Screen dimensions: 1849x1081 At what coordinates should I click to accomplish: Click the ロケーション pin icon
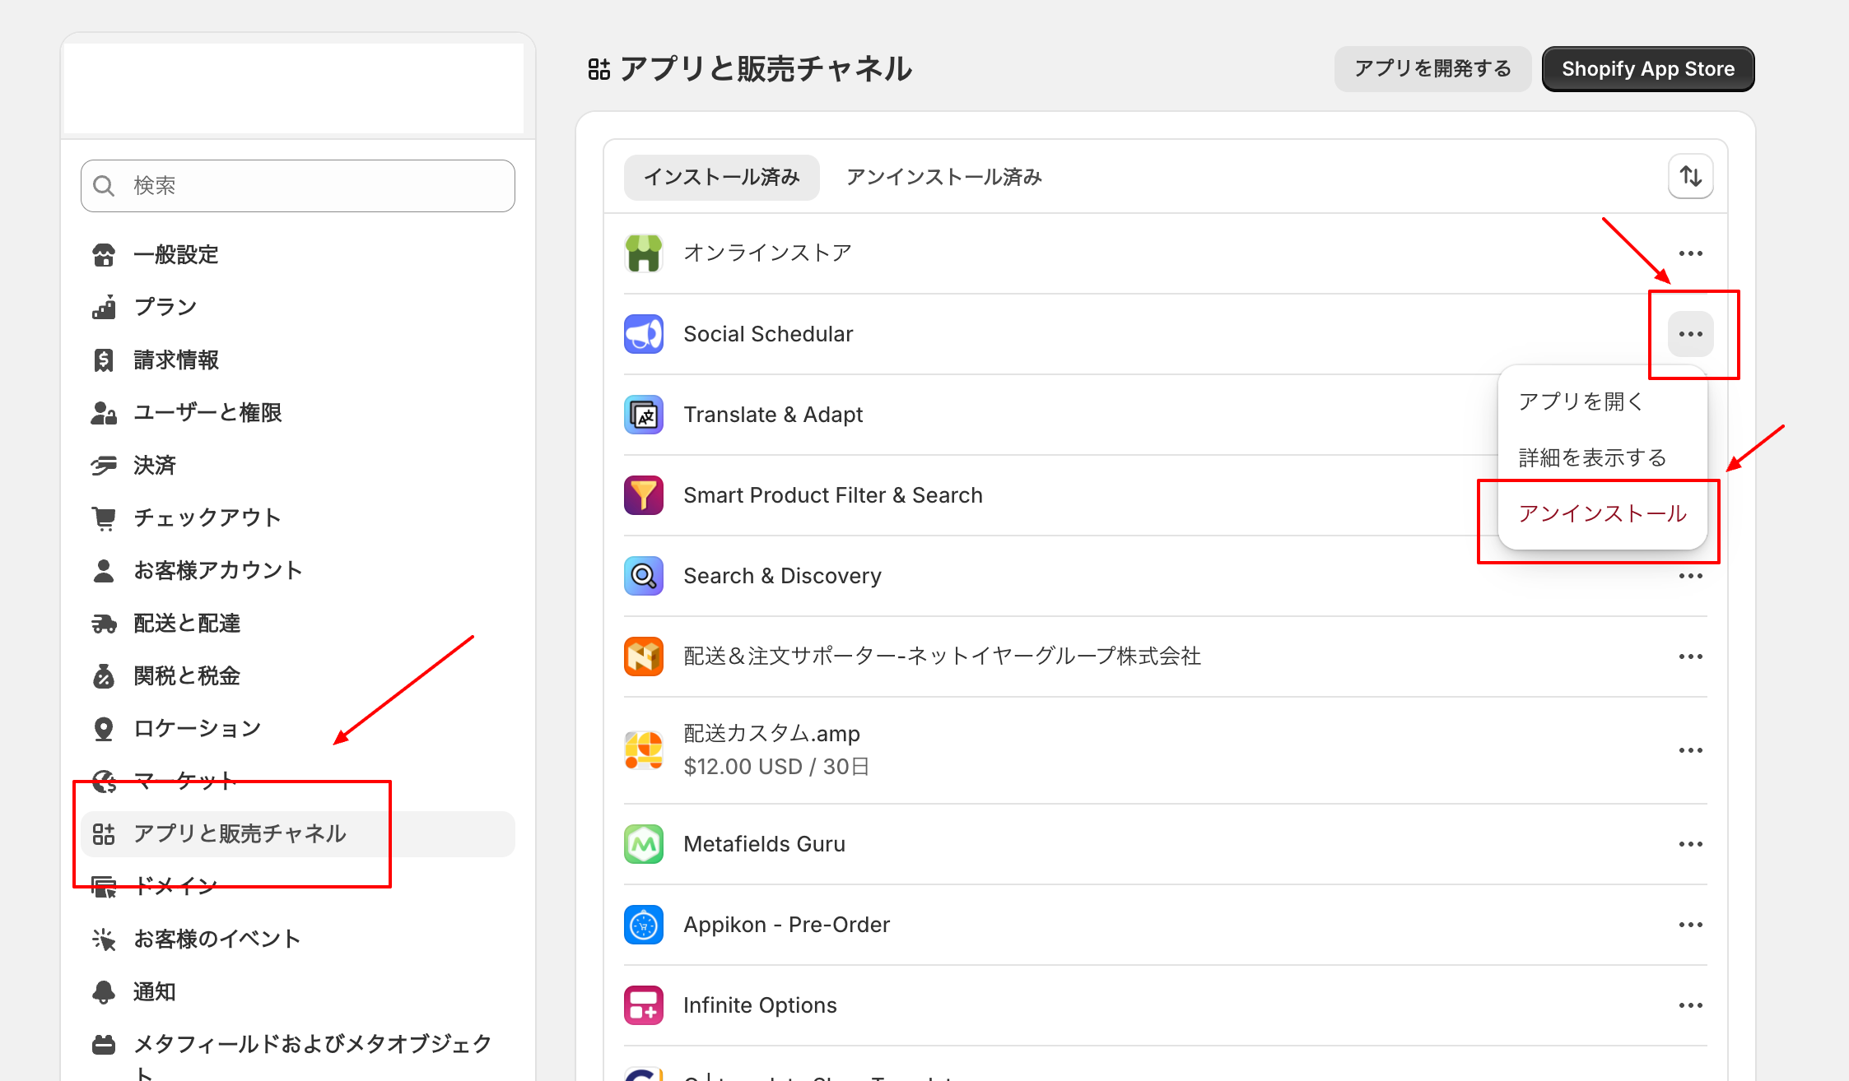[104, 729]
